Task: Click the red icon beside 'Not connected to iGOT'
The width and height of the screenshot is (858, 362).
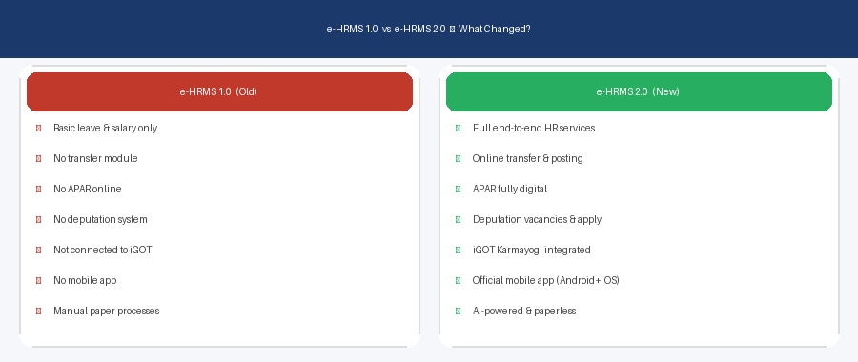Action: click(39, 251)
